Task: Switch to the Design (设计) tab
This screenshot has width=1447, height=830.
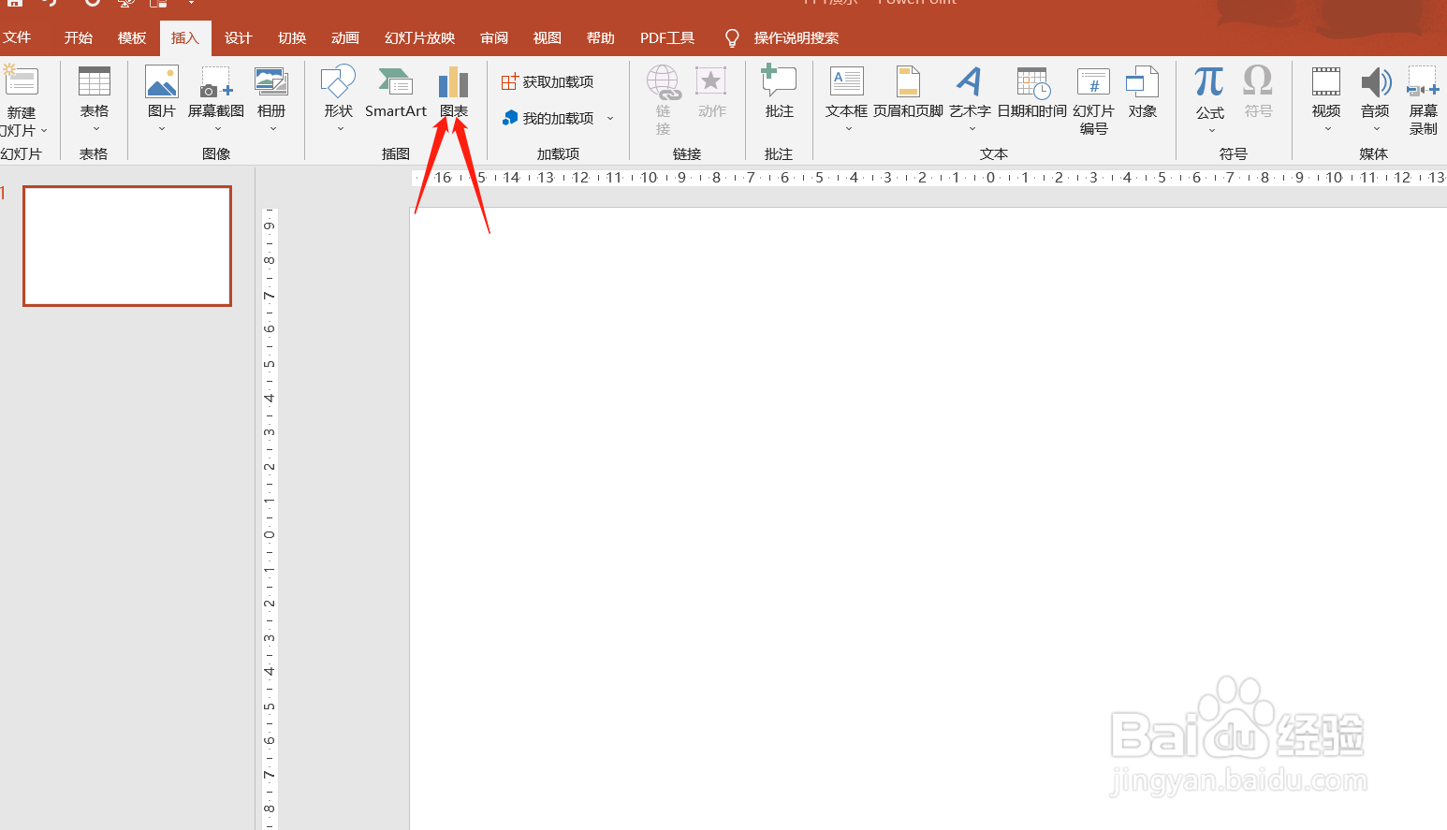Action: (239, 38)
